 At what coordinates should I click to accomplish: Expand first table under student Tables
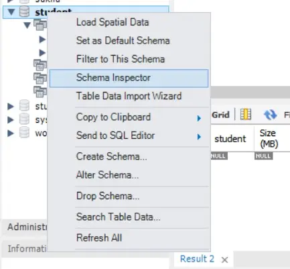(x=42, y=40)
